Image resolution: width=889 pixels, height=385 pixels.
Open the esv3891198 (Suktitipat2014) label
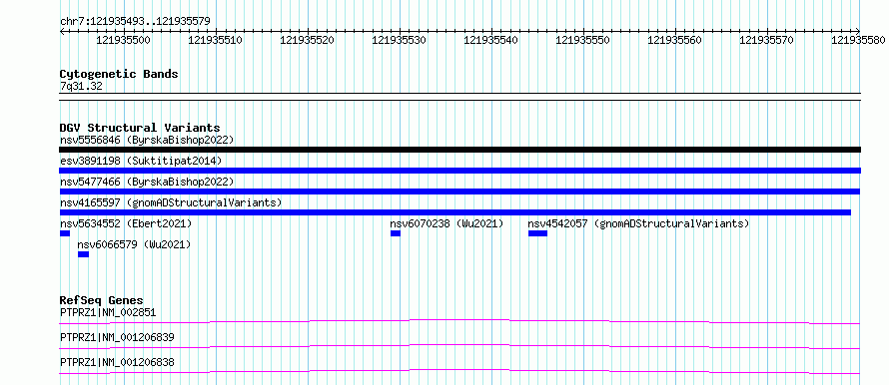tap(141, 161)
